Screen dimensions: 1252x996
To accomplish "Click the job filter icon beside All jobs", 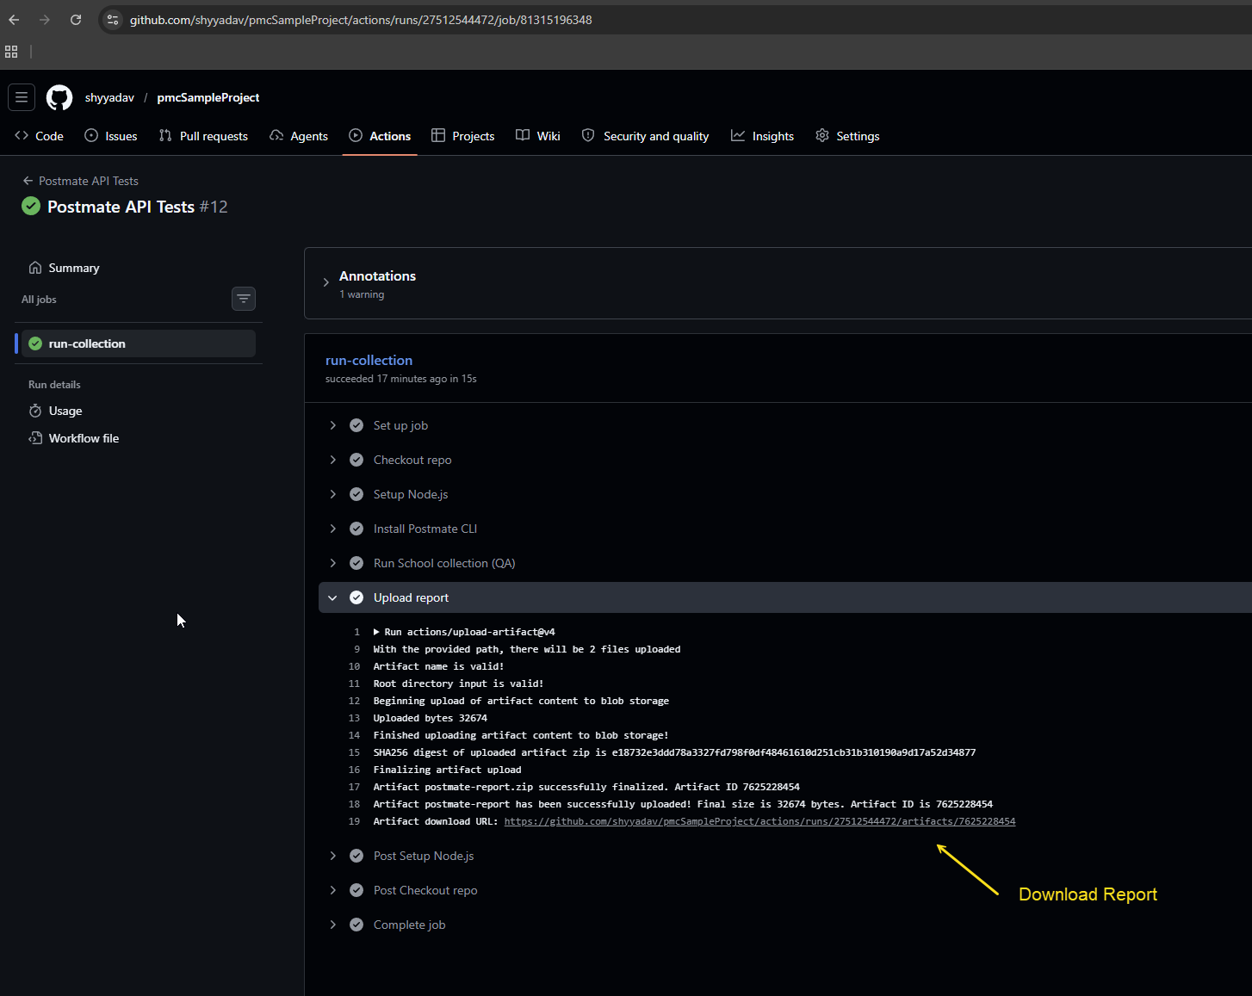I will 244,299.
